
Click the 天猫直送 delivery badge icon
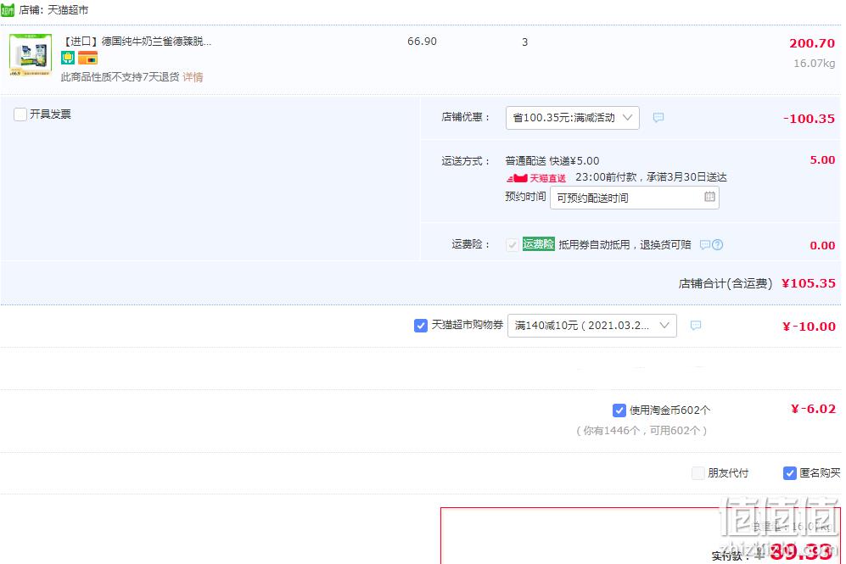536,178
